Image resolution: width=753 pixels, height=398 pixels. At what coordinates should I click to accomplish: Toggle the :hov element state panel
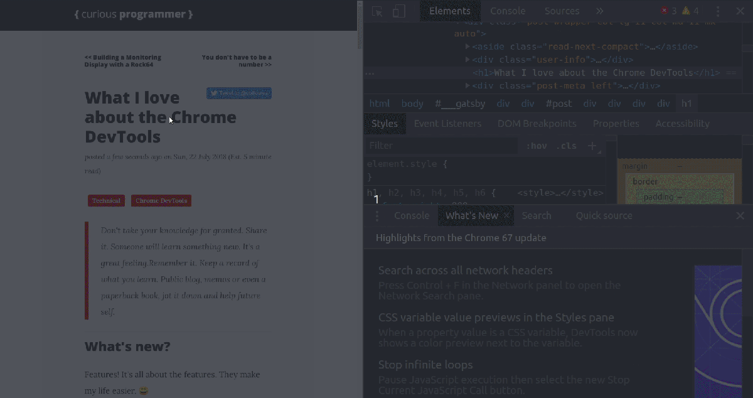(x=537, y=146)
